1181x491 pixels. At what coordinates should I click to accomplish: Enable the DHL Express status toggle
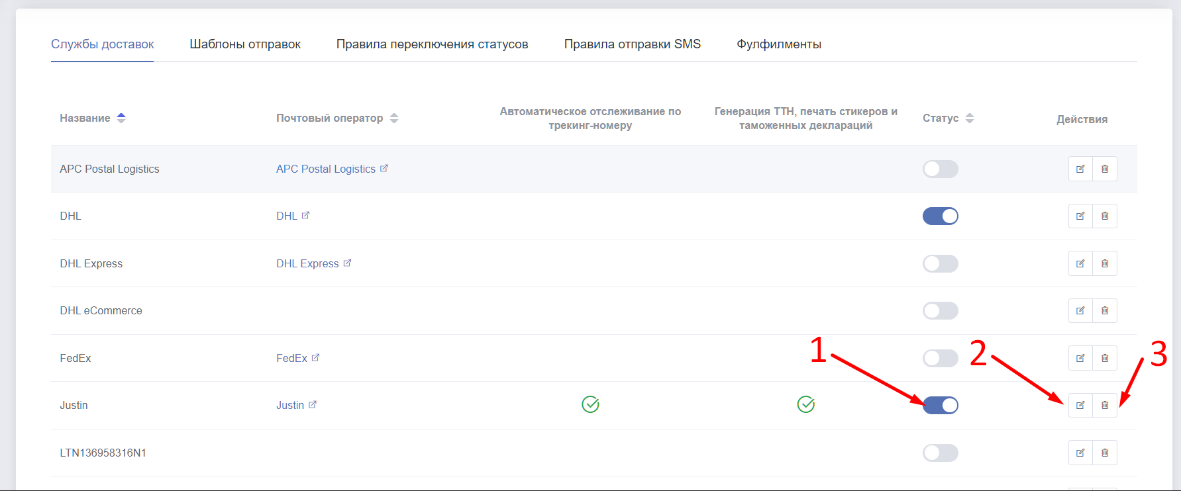coord(941,263)
